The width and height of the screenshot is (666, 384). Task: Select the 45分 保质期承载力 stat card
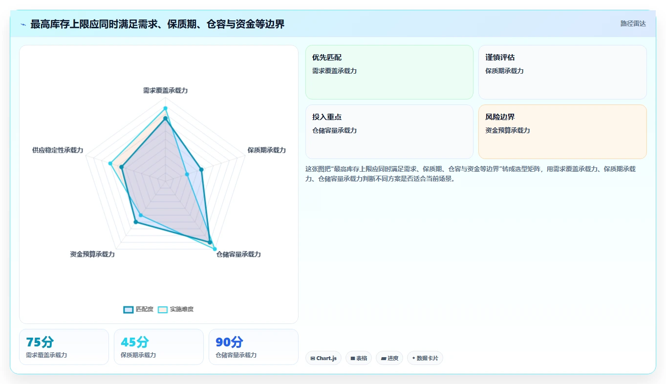click(x=159, y=347)
